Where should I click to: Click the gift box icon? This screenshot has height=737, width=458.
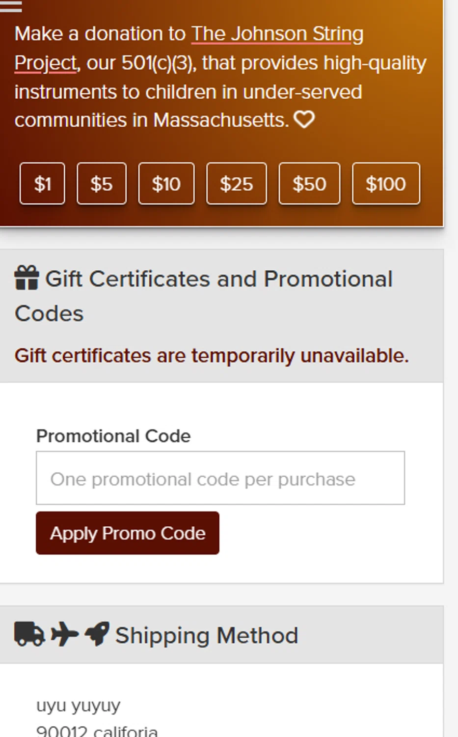pos(27,278)
